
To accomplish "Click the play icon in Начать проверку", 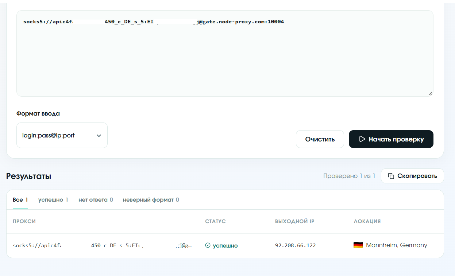I will pos(362,139).
